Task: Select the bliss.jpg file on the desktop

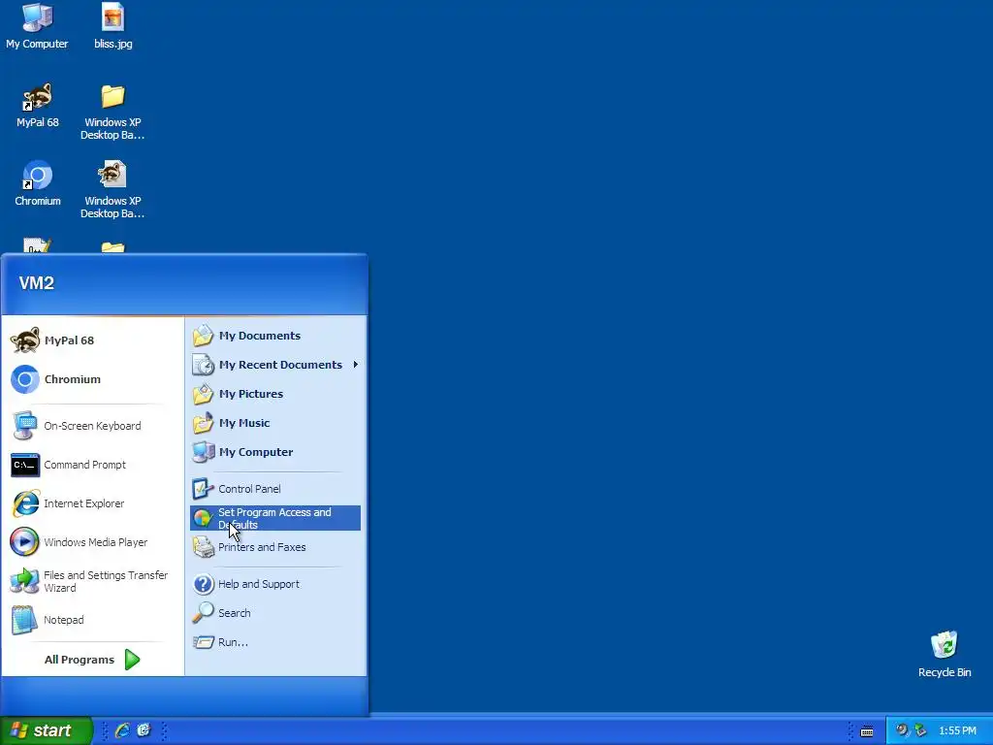Action: click(x=112, y=26)
